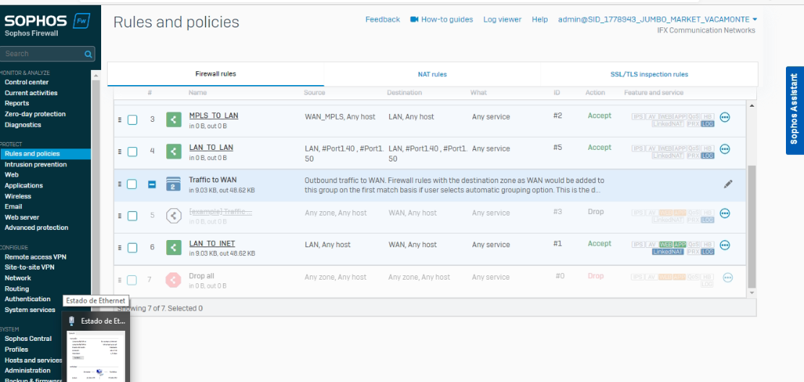Switch to the NAT rules tab
Screen dimensions: 804x382
point(432,74)
